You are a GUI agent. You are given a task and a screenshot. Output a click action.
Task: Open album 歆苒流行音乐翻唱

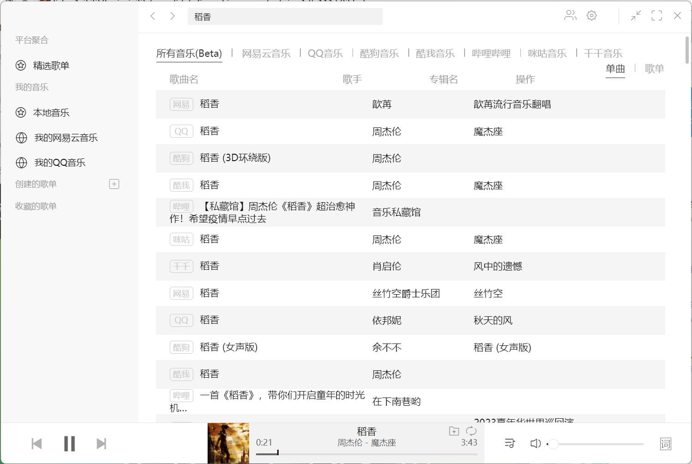click(x=512, y=104)
